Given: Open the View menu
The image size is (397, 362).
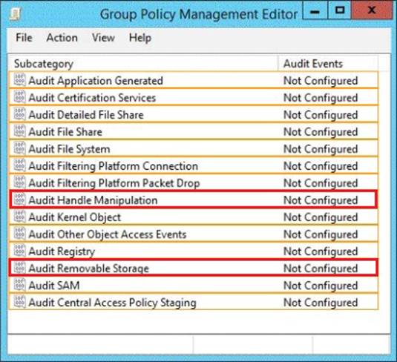Looking at the screenshot, I should click(x=103, y=38).
